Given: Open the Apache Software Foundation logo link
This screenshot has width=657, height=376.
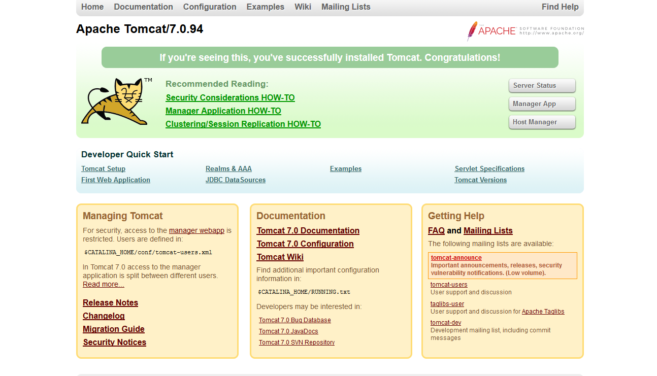Looking at the screenshot, I should tap(525, 31).
